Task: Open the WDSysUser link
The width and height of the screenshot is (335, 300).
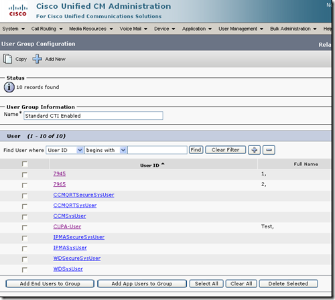Action: [68, 269]
